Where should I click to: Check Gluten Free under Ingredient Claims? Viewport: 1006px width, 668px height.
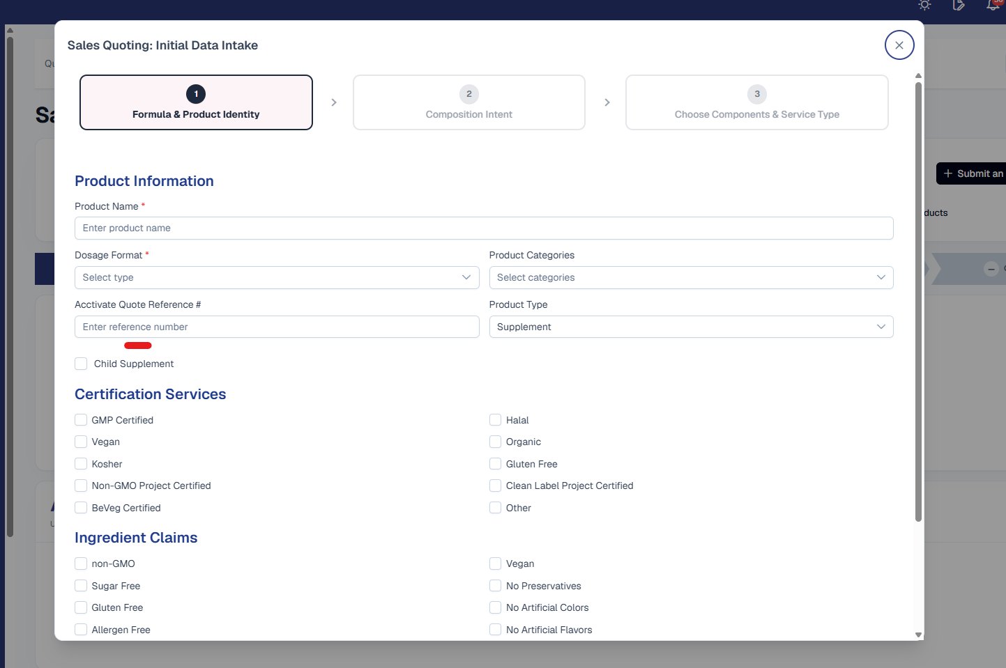[81, 607]
